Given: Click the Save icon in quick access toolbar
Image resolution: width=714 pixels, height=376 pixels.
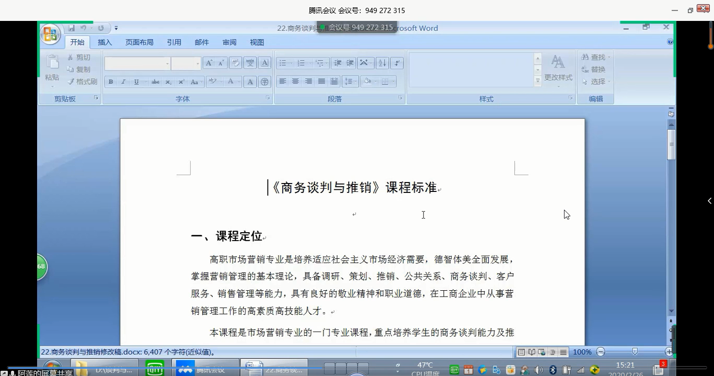Looking at the screenshot, I should [72, 28].
